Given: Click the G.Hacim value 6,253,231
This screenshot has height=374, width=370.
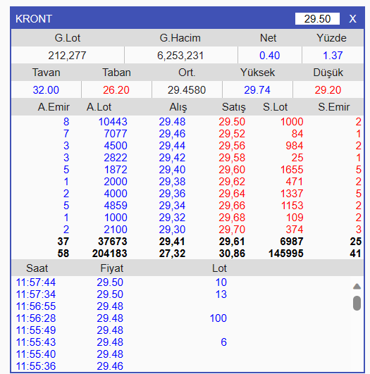Looking at the screenshot, I should (x=180, y=56).
